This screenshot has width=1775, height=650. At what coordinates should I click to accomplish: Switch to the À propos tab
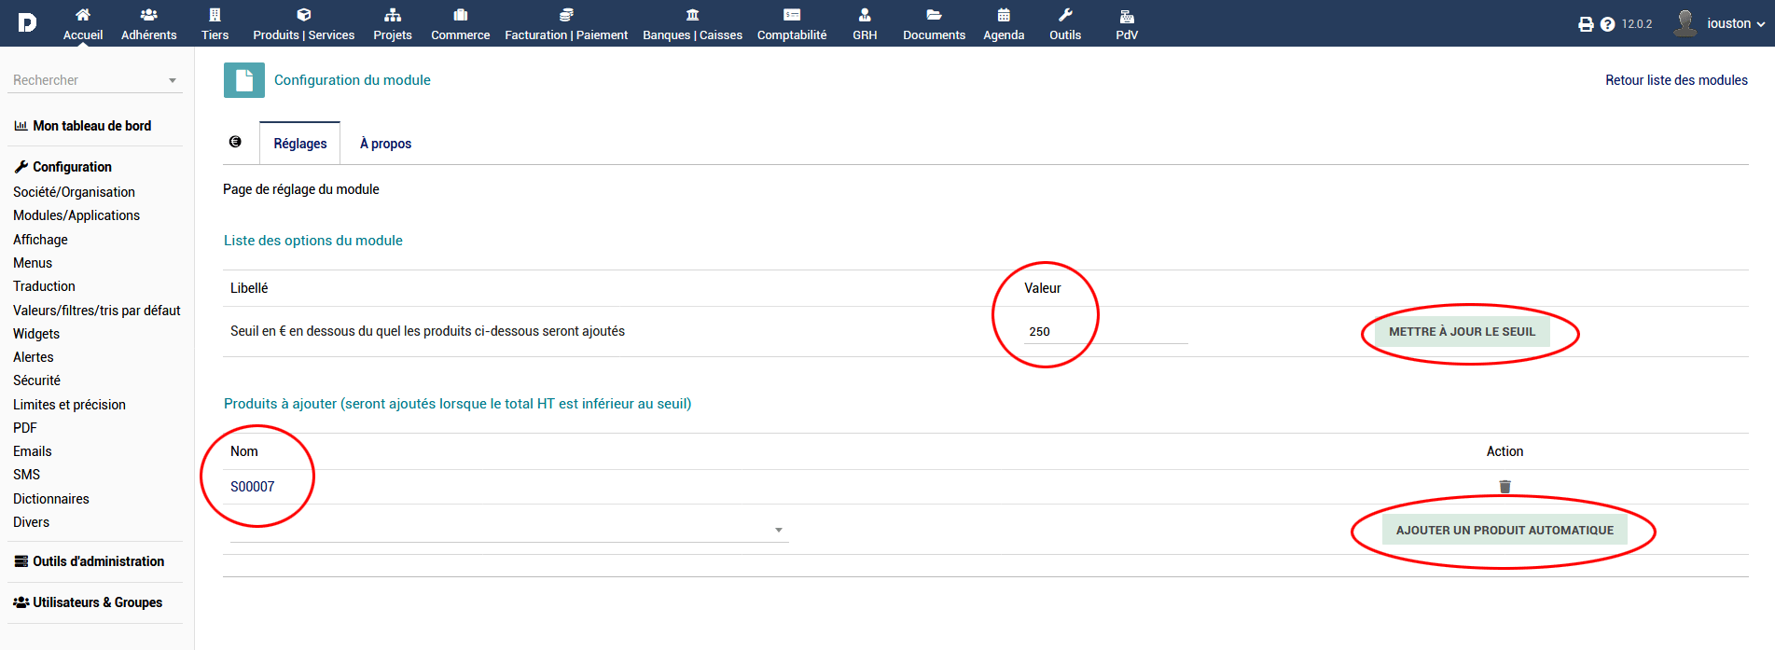[x=385, y=144]
